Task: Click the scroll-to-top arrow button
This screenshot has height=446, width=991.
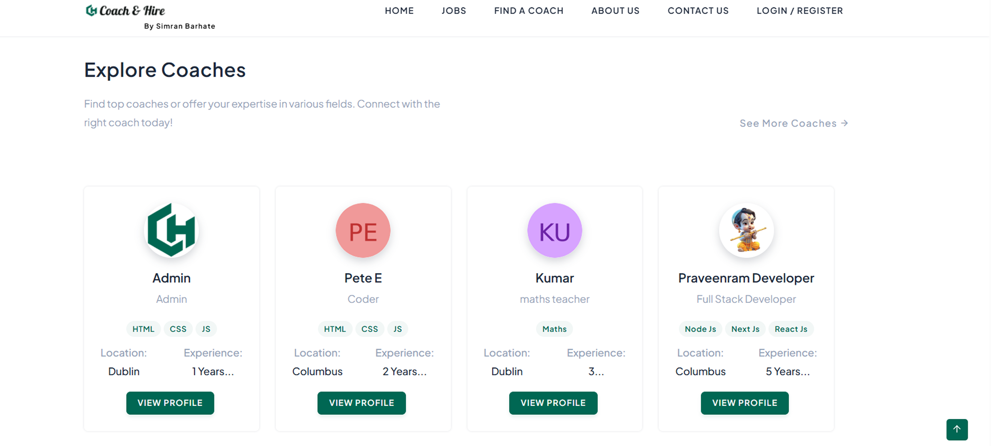Action: (x=957, y=429)
